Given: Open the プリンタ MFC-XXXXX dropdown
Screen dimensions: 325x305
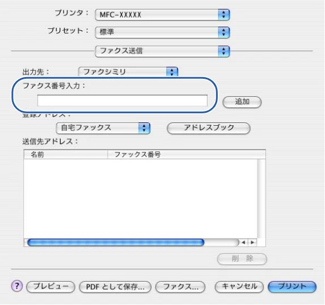Looking at the screenshot, I should [x=162, y=15].
